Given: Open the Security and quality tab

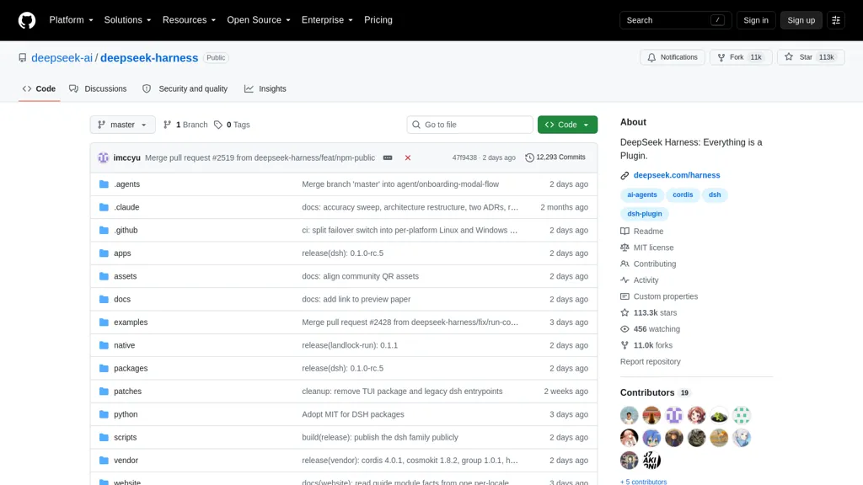Looking at the screenshot, I should point(185,88).
